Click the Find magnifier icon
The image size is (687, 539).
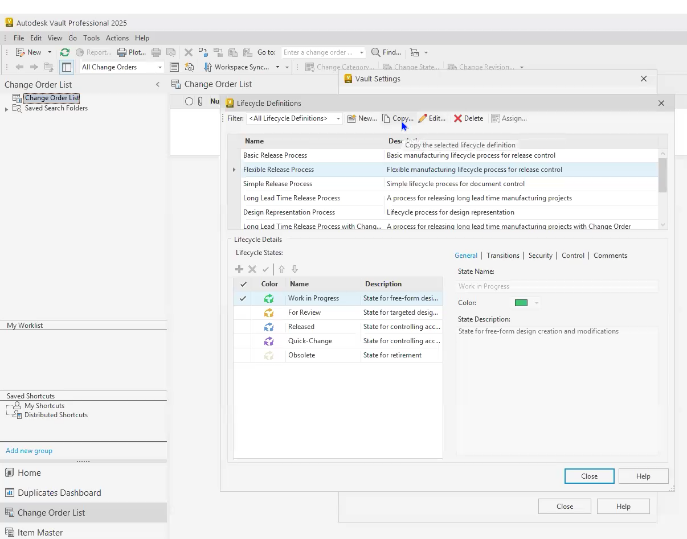(x=376, y=52)
